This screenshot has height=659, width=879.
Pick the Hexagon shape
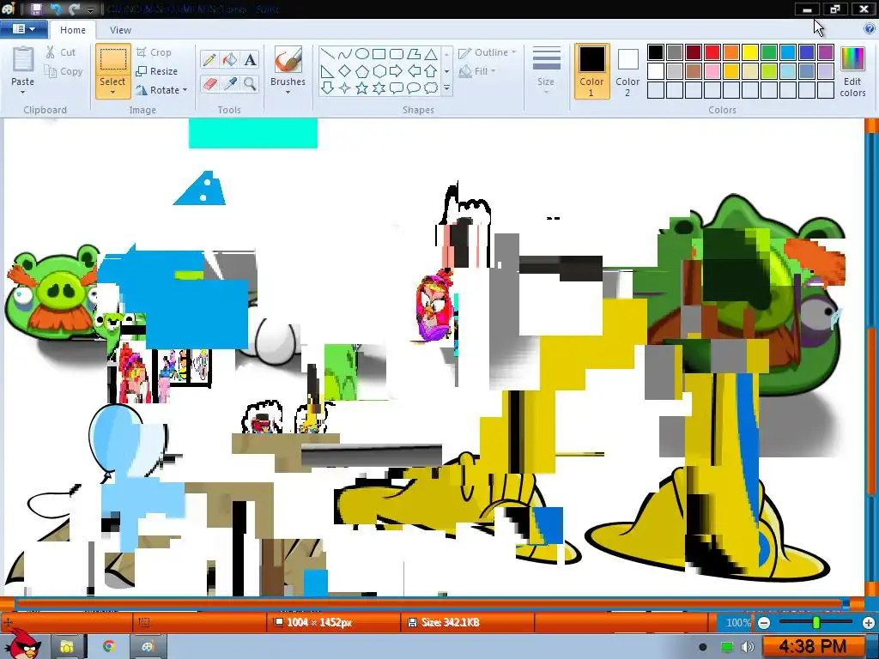click(x=379, y=71)
